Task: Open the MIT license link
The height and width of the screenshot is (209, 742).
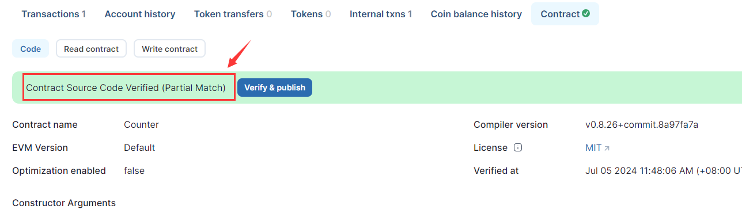Action: point(593,147)
